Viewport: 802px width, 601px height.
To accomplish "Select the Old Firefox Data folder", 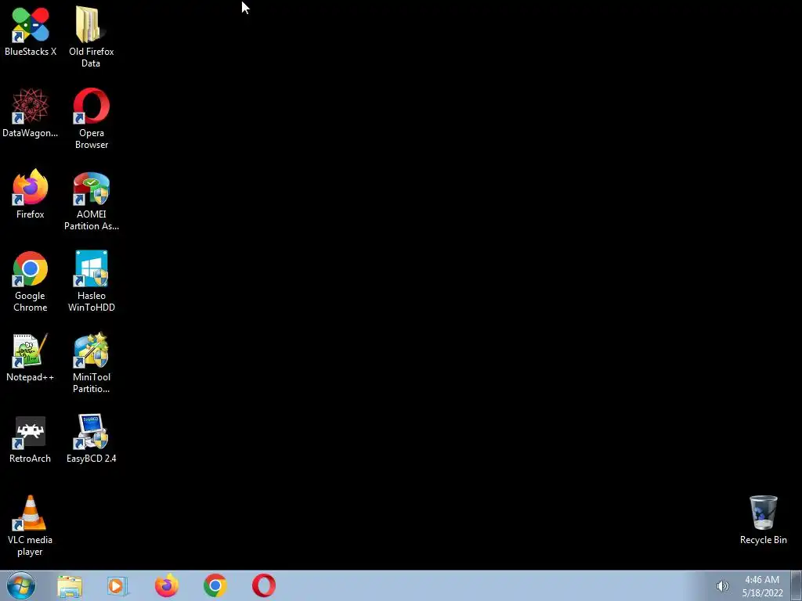I will point(91,37).
